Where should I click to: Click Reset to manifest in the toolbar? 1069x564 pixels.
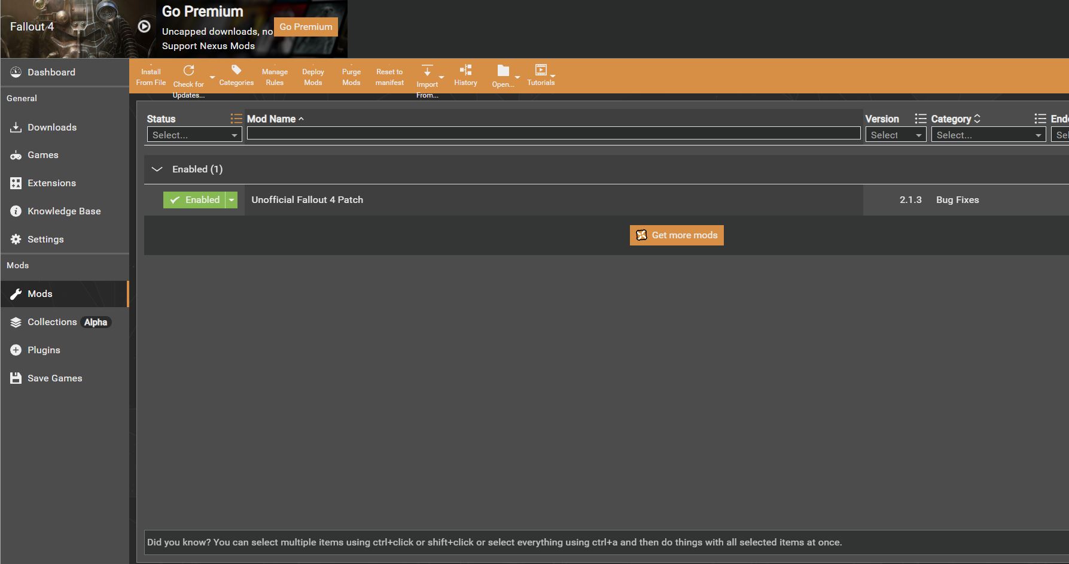389,77
